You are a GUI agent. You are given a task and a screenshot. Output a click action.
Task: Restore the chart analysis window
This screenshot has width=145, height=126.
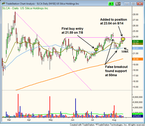[133, 4]
